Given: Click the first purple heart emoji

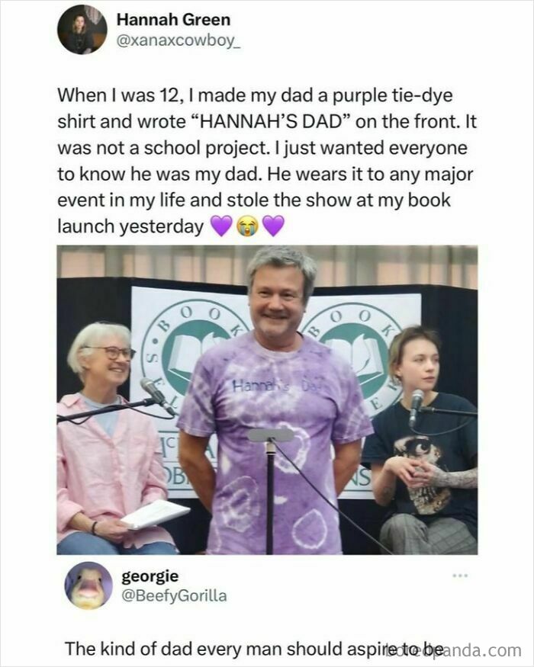Looking at the screenshot, I should [x=223, y=224].
